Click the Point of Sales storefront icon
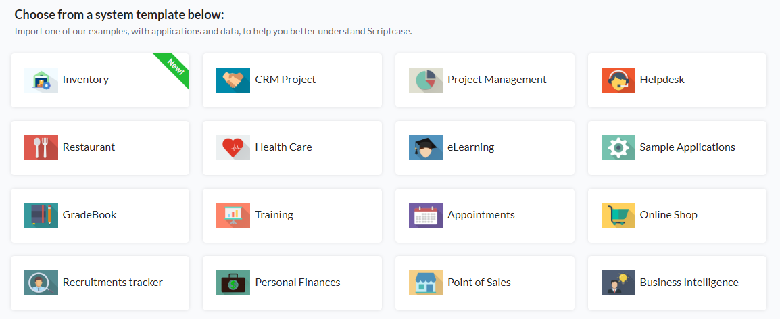The image size is (780, 319). point(425,283)
